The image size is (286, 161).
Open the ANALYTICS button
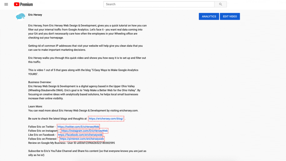pyautogui.click(x=209, y=16)
